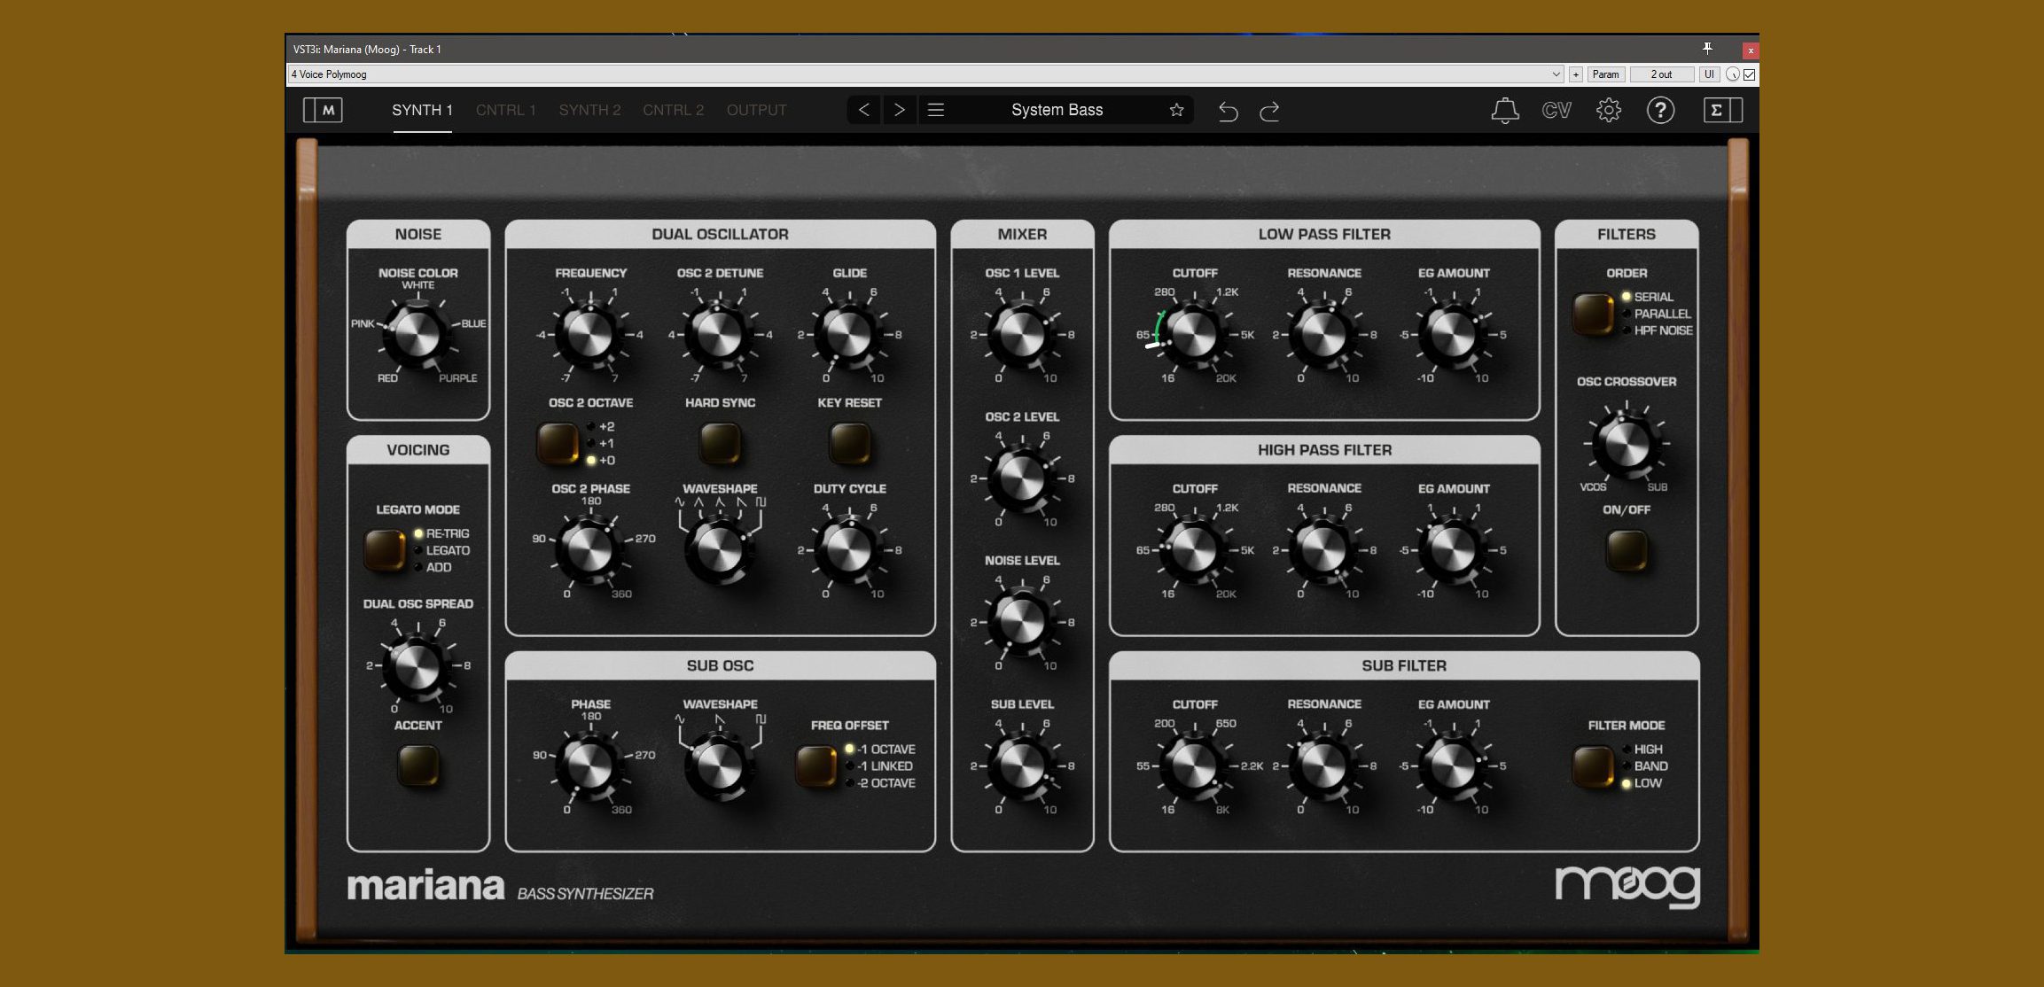Pin the plugin window
Image resolution: width=2044 pixels, height=987 pixels.
[x=1707, y=49]
